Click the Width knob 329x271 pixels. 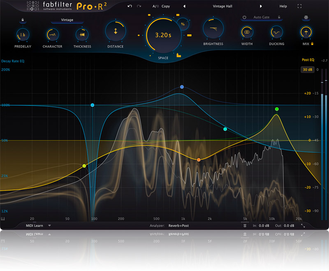pos(247,32)
